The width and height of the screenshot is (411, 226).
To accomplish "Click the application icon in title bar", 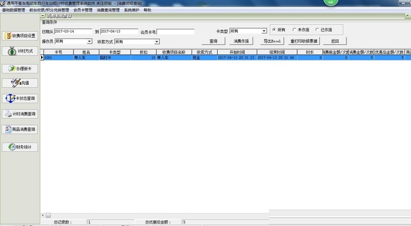I will 2,3.
